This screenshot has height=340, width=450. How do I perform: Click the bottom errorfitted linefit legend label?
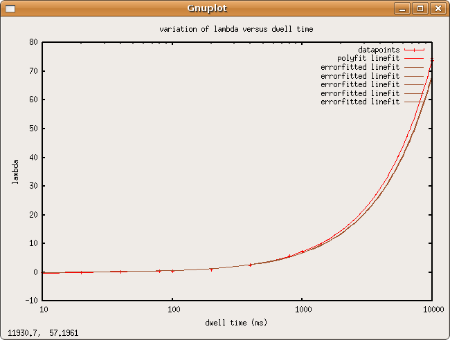point(360,102)
